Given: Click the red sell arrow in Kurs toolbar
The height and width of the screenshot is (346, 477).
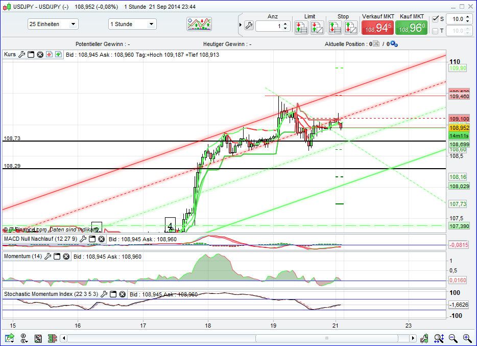Looking at the screenshot, I should tap(49, 54).
